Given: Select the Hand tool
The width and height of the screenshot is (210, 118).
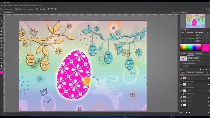Looking at the screenshot, I should point(1,66).
